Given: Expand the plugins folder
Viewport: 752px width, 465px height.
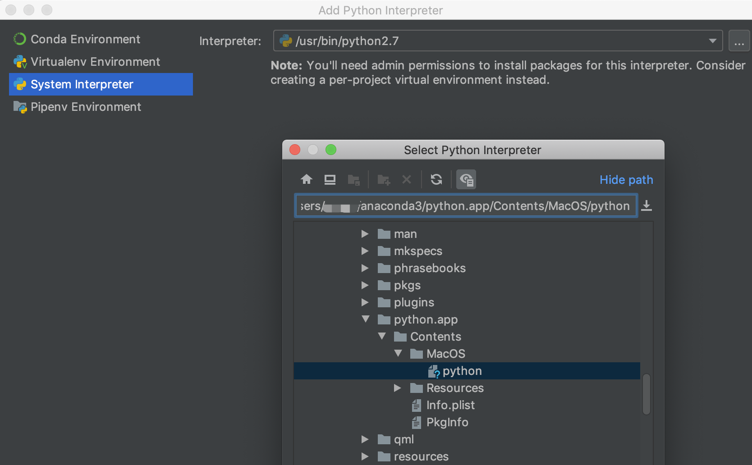Looking at the screenshot, I should point(365,302).
